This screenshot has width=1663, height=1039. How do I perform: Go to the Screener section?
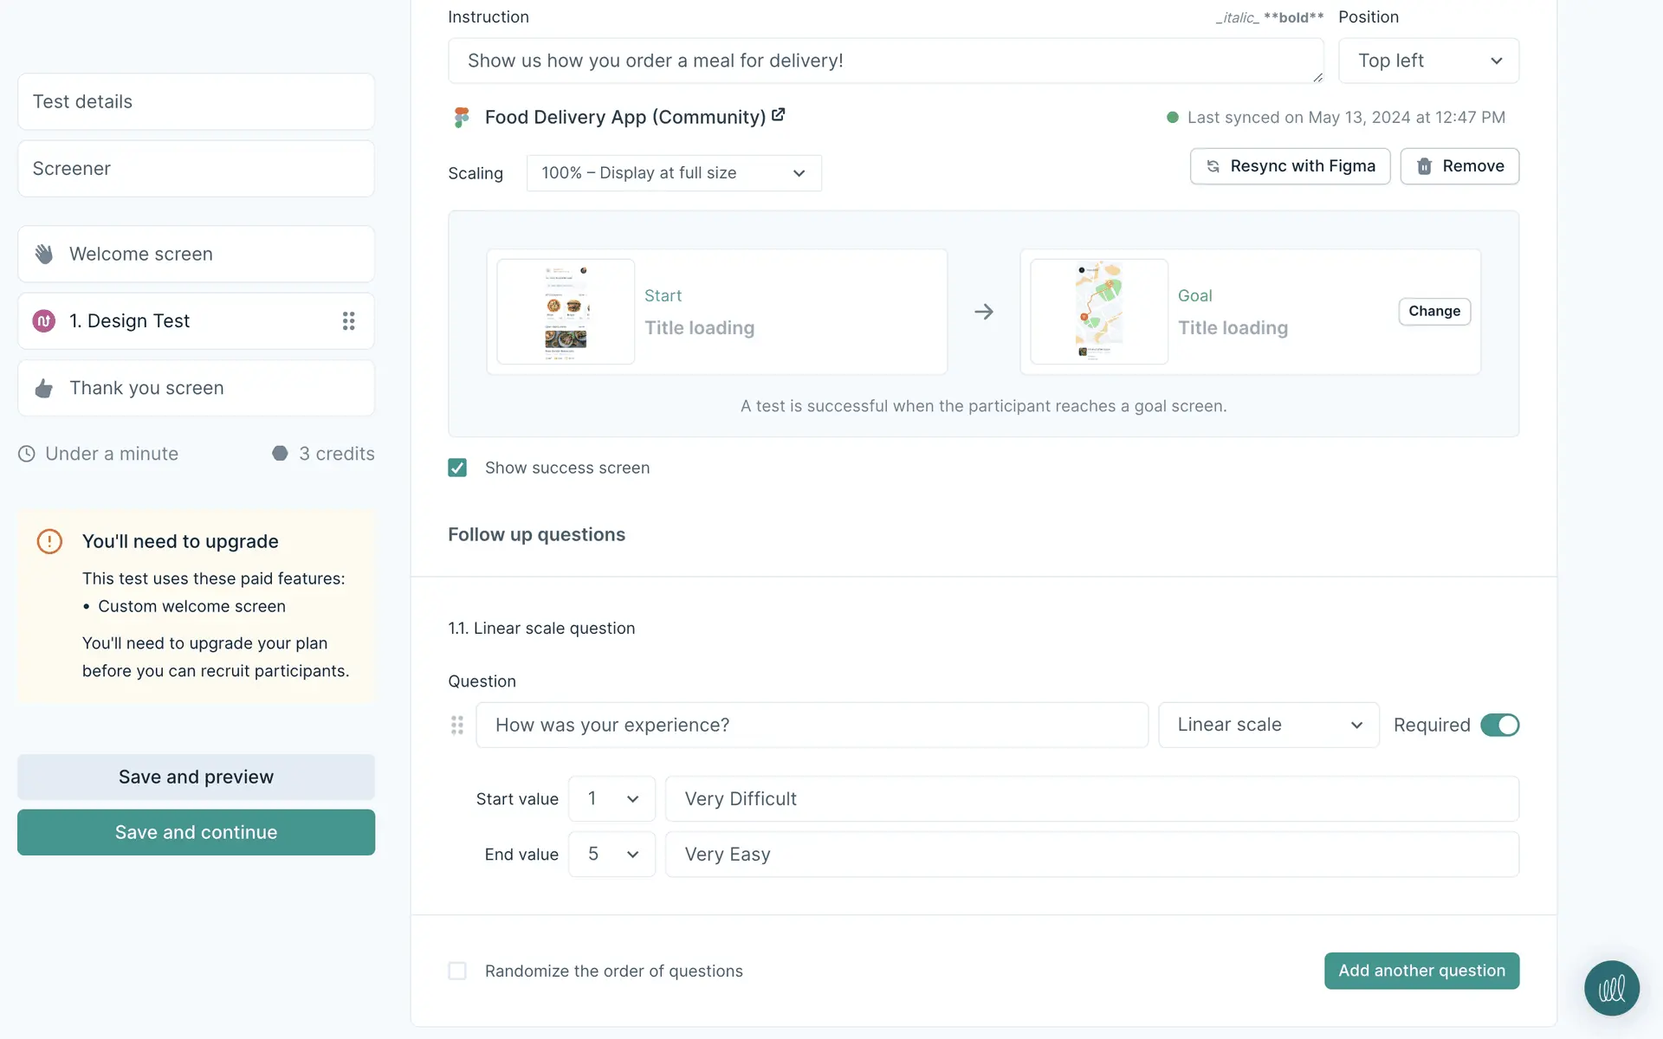pyautogui.click(x=196, y=169)
